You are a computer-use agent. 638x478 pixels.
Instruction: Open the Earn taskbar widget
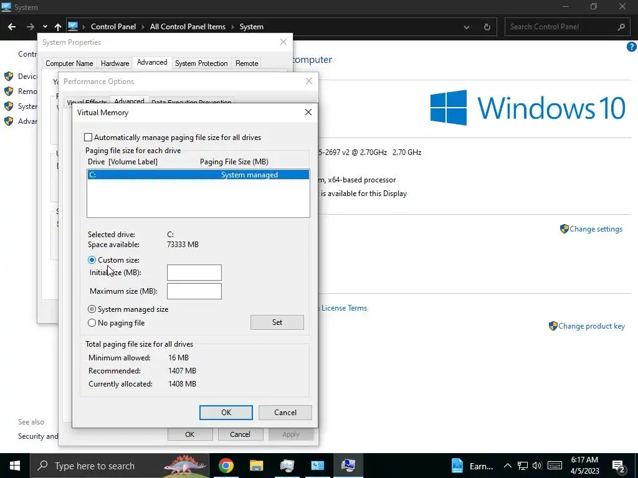[x=472, y=466]
